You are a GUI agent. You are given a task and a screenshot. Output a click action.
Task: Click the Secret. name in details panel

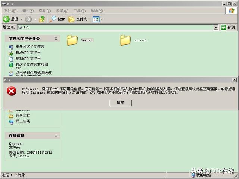(x=16, y=144)
